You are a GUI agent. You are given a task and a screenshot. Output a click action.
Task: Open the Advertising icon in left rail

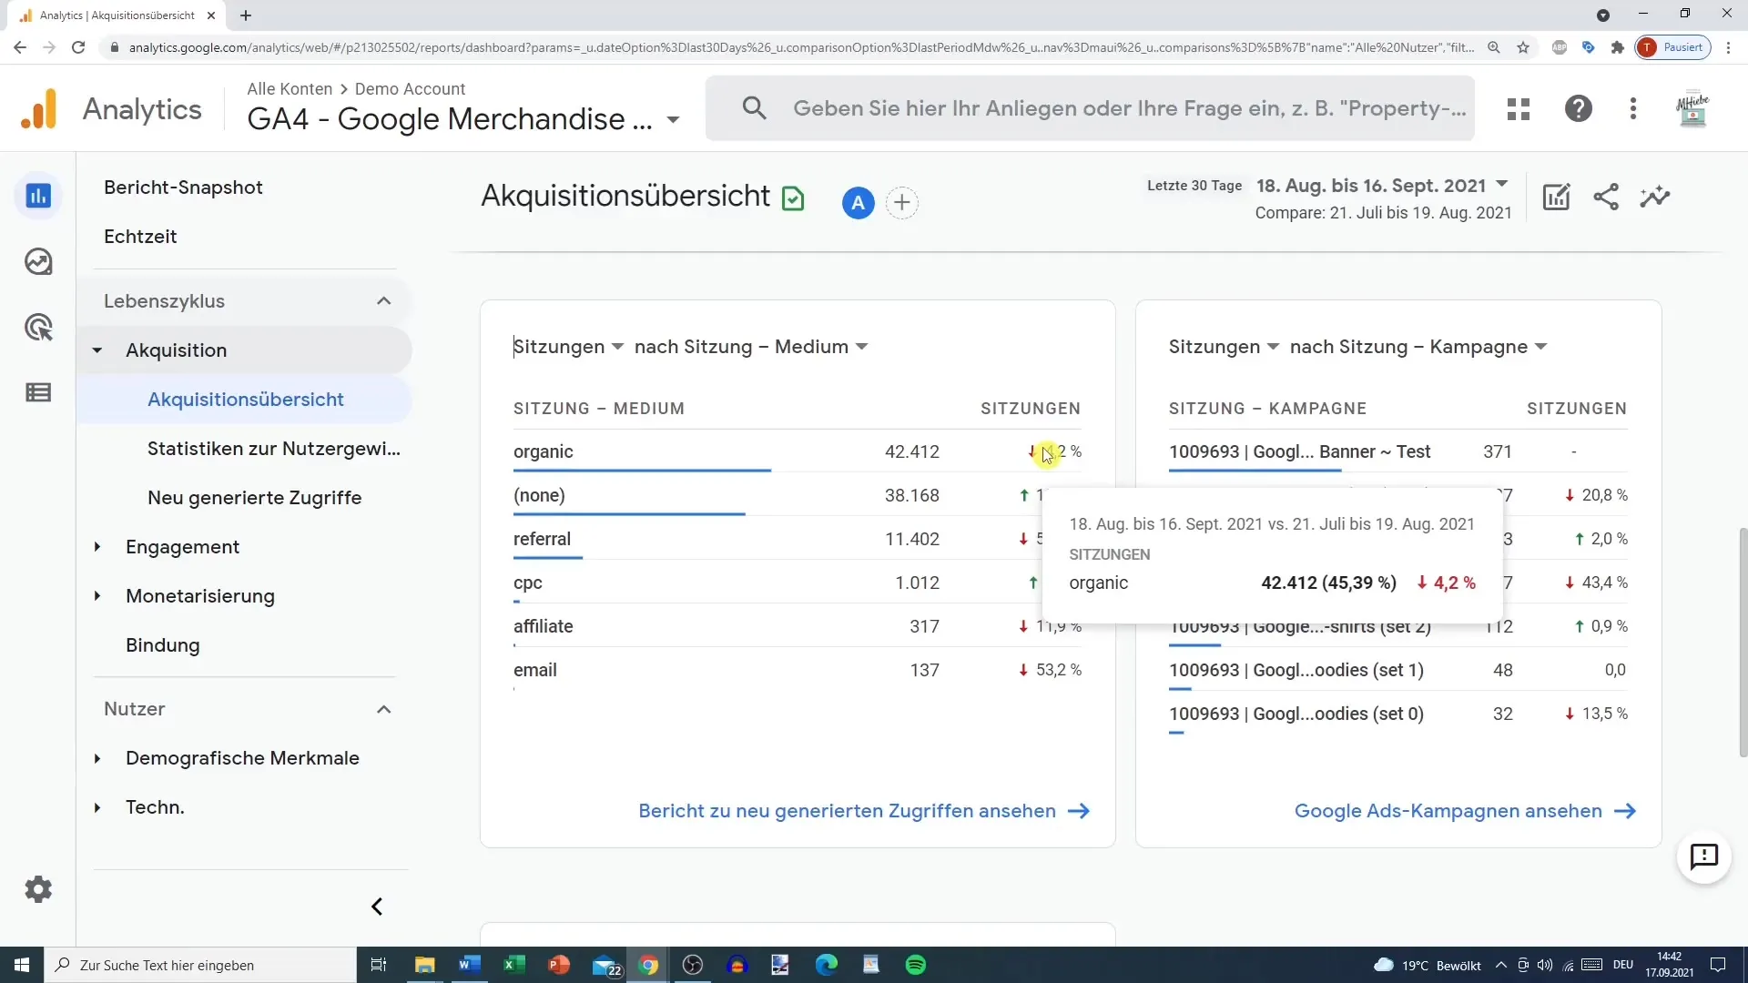(x=38, y=328)
